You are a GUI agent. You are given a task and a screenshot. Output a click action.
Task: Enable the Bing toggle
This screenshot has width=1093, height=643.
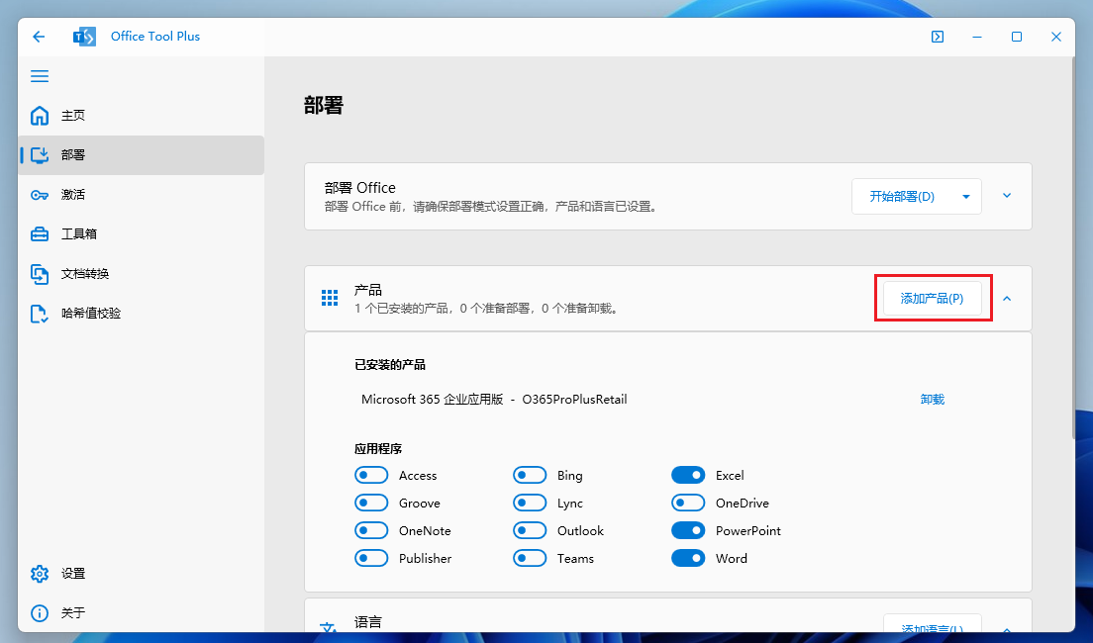[x=530, y=475]
